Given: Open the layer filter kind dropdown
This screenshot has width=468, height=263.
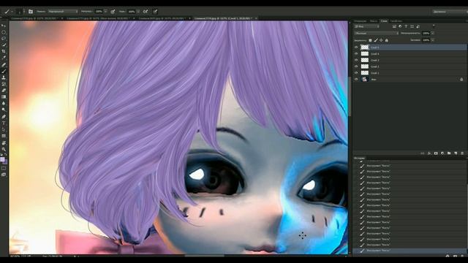Looking at the screenshot, I should pos(367,26).
